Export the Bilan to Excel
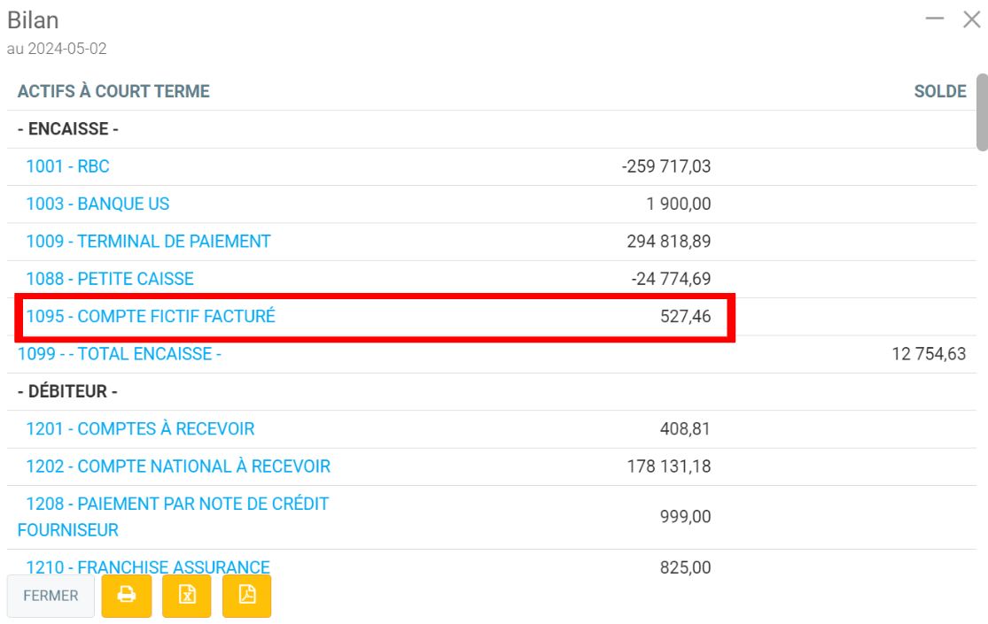988x624 pixels. [x=187, y=596]
